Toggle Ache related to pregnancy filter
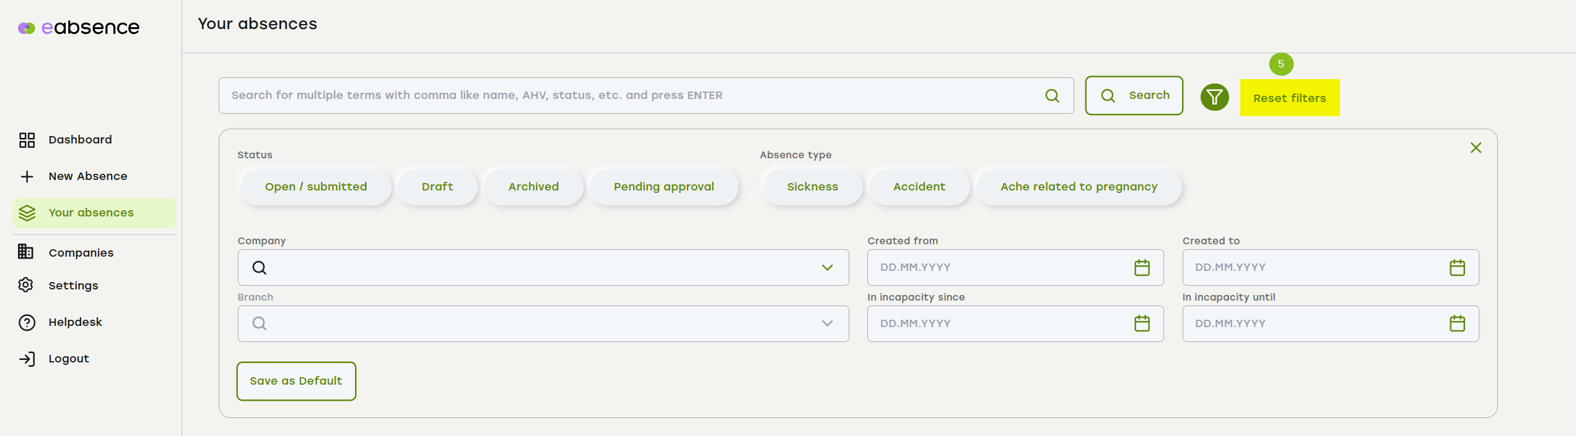Image resolution: width=1576 pixels, height=436 pixels. pos(1079,187)
